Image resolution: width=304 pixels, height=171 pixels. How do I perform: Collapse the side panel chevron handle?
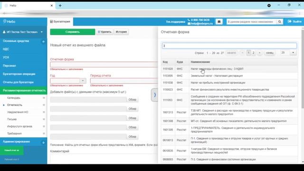pos(154,95)
